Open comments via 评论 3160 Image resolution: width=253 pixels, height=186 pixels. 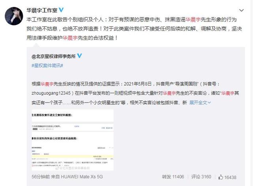click(x=201, y=177)
